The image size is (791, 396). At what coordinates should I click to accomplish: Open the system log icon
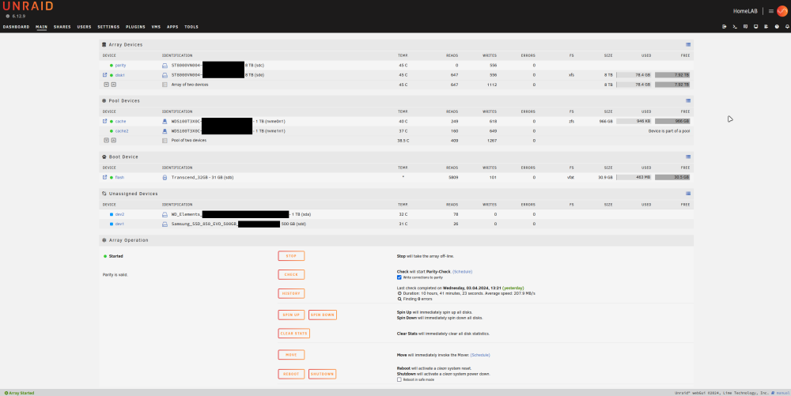point(766,27)
